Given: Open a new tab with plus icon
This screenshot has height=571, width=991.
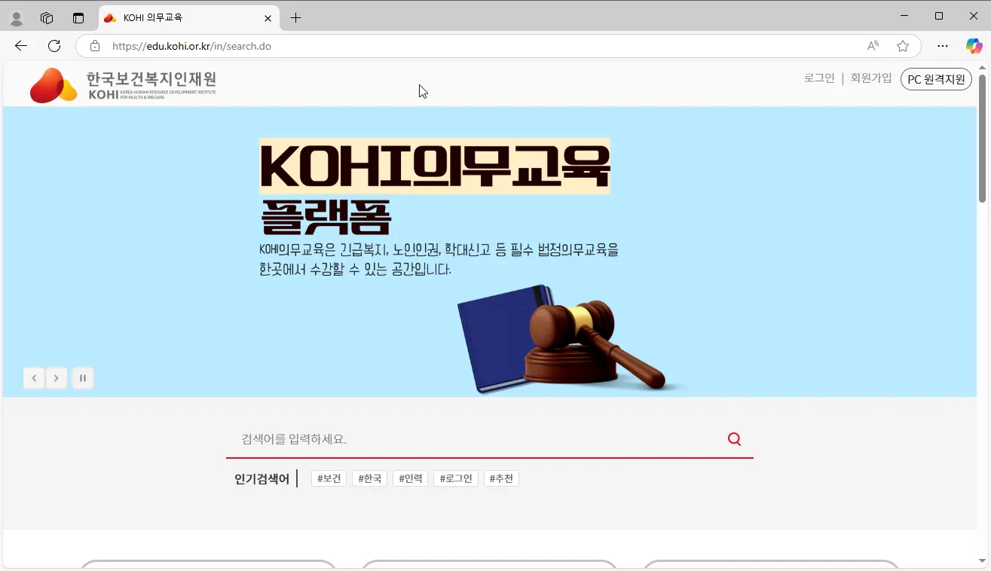Looking at the screenshot, I should (x=295, y=18).
